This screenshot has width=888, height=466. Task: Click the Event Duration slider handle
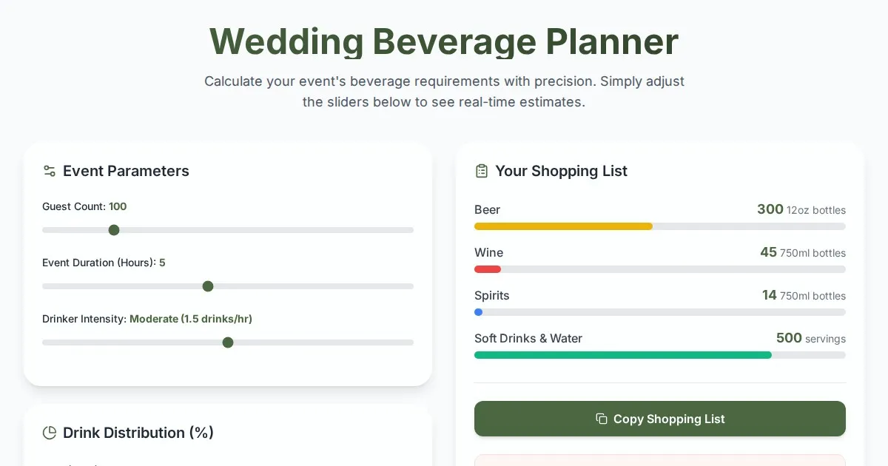208,286
